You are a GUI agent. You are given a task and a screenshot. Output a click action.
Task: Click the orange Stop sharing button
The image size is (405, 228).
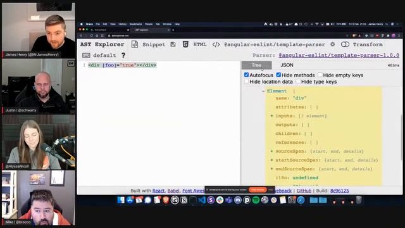[258, 190]
